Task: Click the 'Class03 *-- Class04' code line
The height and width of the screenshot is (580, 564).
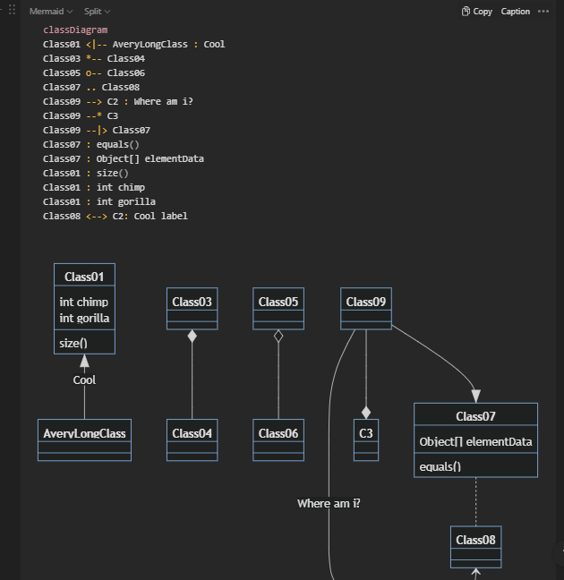Action: coord(94,59)
